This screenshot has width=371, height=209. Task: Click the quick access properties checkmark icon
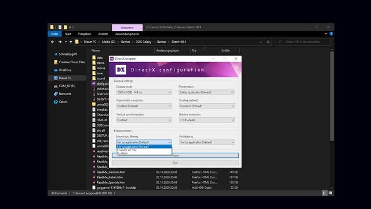[60, 27]
